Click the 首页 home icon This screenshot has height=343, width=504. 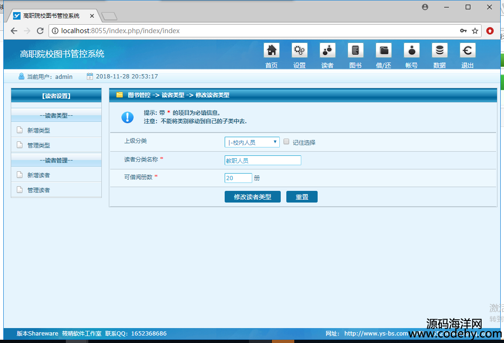tap(271, 50)
